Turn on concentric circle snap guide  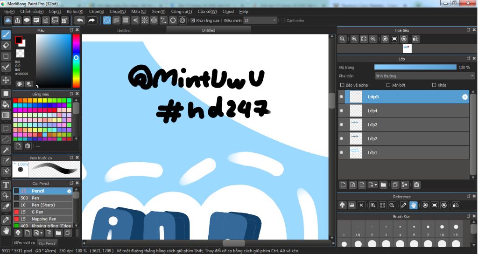[x=154, y=21]
